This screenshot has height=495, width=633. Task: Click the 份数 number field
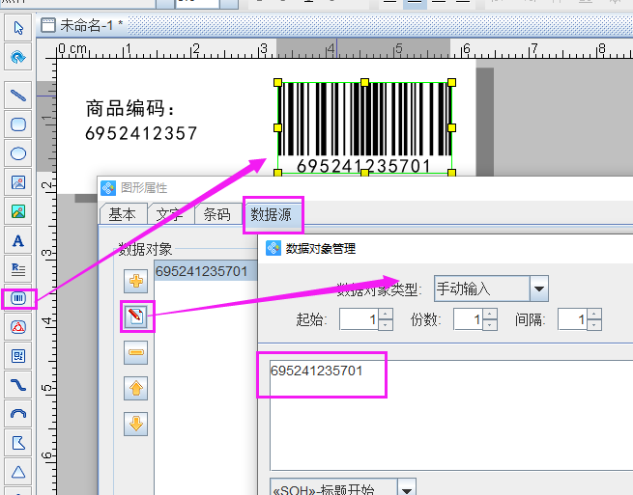(x=469, y=319)
